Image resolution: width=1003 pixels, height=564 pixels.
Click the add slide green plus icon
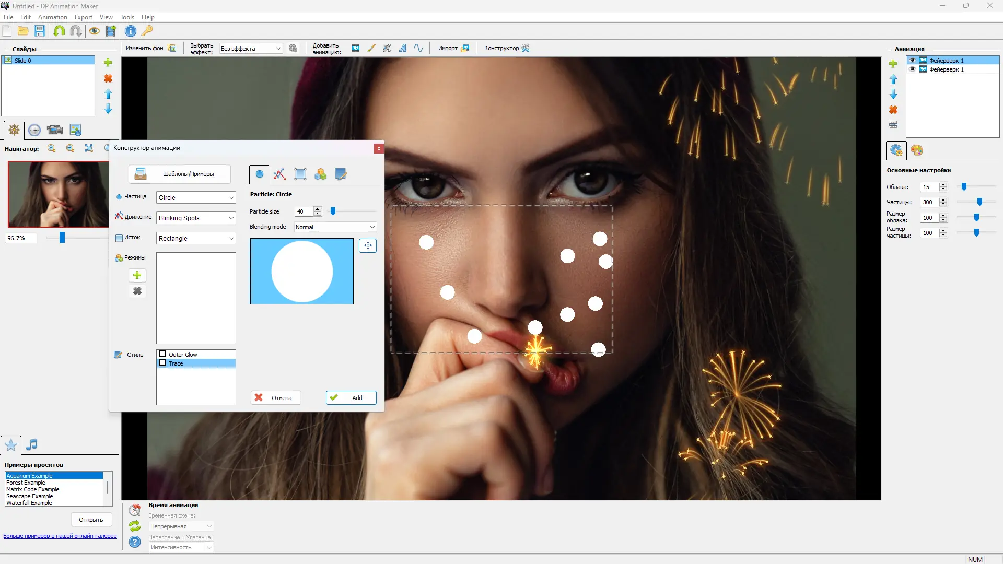pyautogui.click(x=108, y=63)
